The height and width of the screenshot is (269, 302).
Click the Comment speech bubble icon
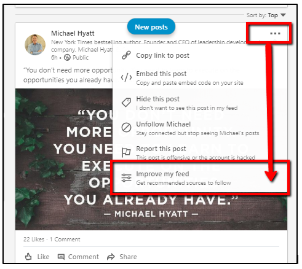(61, 257)
